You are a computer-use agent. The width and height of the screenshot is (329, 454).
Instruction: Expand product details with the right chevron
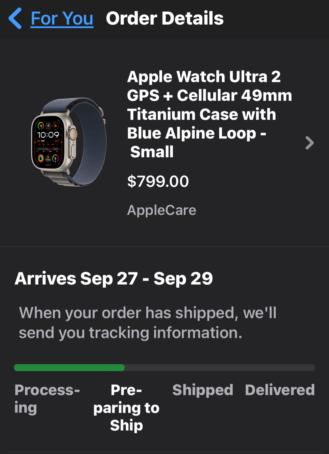coord(309,143)
